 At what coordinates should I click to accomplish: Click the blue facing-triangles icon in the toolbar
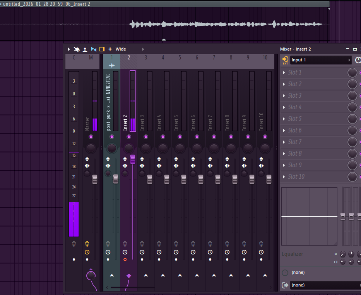[x=93, y=49]
